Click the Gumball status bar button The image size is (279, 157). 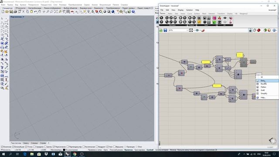(150, 150)
